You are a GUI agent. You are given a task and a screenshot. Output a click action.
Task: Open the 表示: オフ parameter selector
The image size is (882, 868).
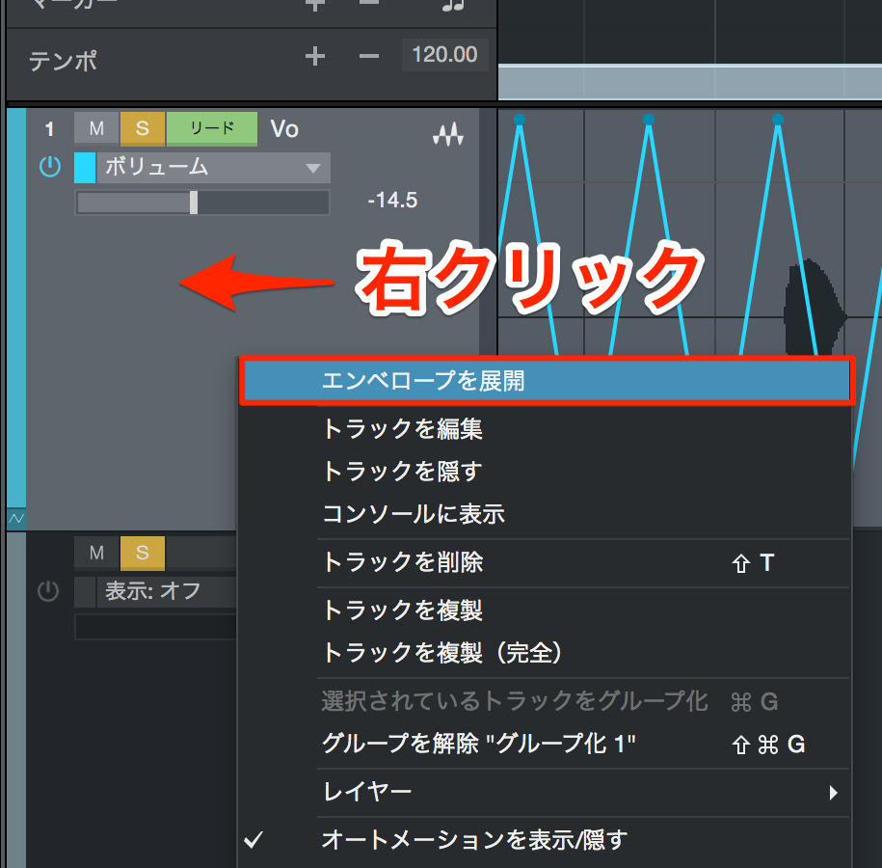[167, 591]
